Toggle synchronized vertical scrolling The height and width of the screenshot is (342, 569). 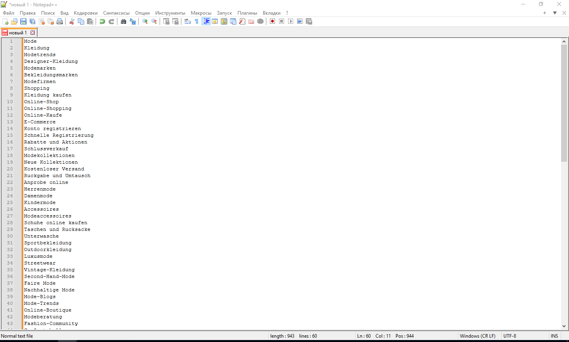click(x=166, y=21)
